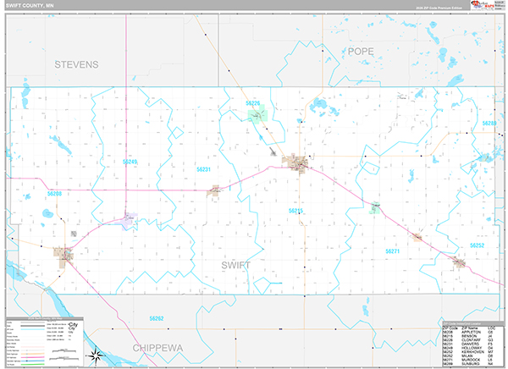Click the small green De Graff town area
The width and height of the screenshot is (508, 369).
coord(375,207)
